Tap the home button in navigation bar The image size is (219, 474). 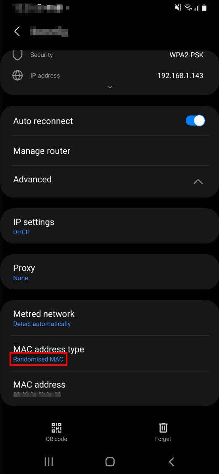(x=110, y=461)
